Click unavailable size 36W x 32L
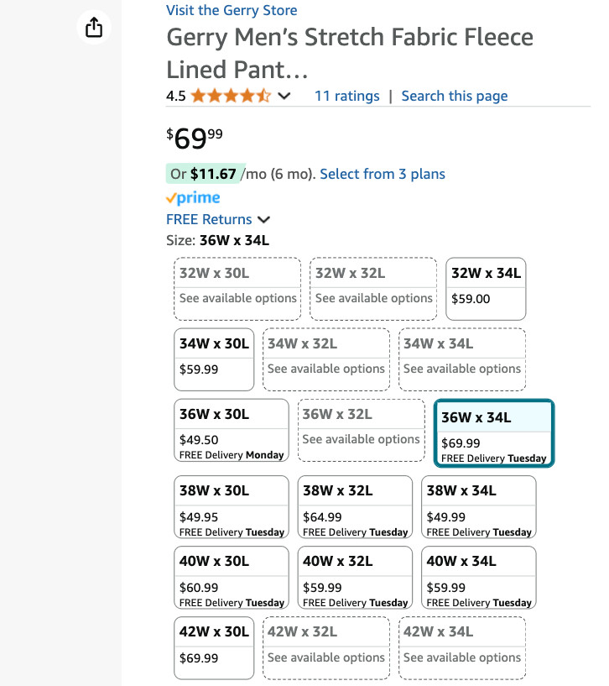609x686 pixels. click(x=361, y=430)
